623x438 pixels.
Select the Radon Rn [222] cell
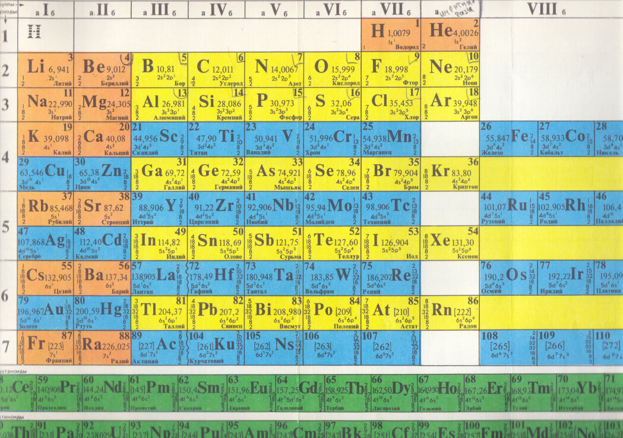point(450,313)
